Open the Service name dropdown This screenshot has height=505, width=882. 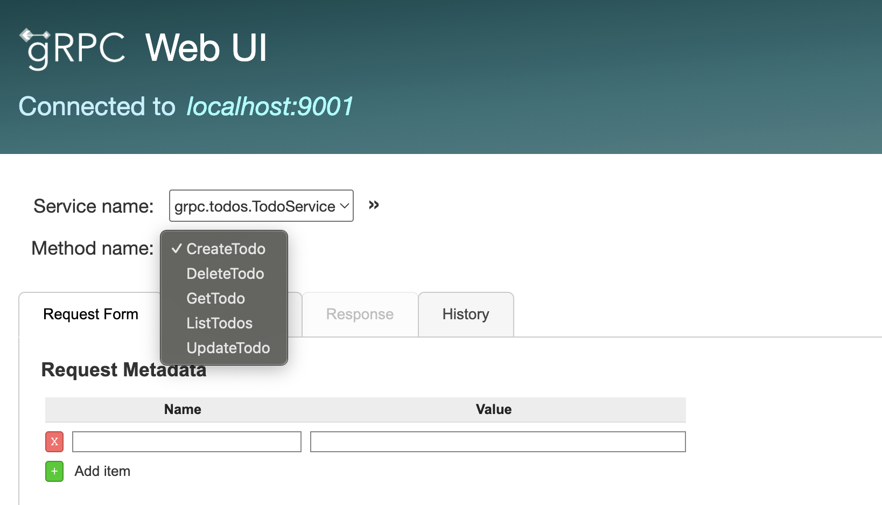pyautogui.click(x=261, y=206)
